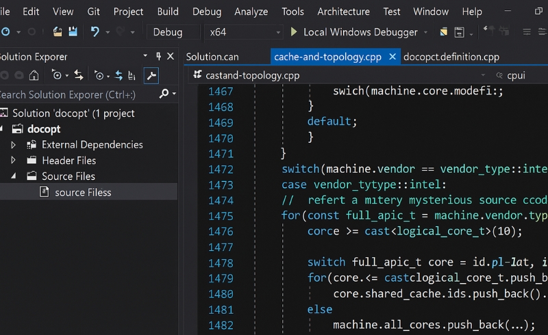Click line number 1472 in the editor

pyautogui.click(x=221, y=170)
